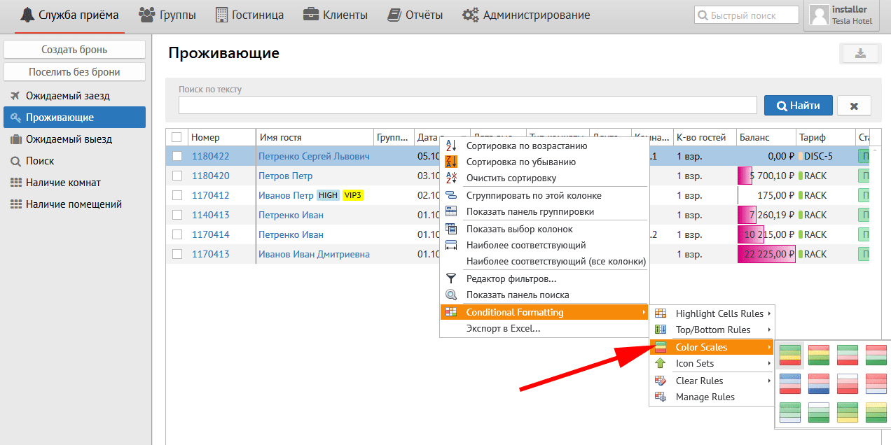Viewport: 891px width, 445px height.
Task: Pick the first green-yellow-red color scale swatch
Action: point(790,355)
